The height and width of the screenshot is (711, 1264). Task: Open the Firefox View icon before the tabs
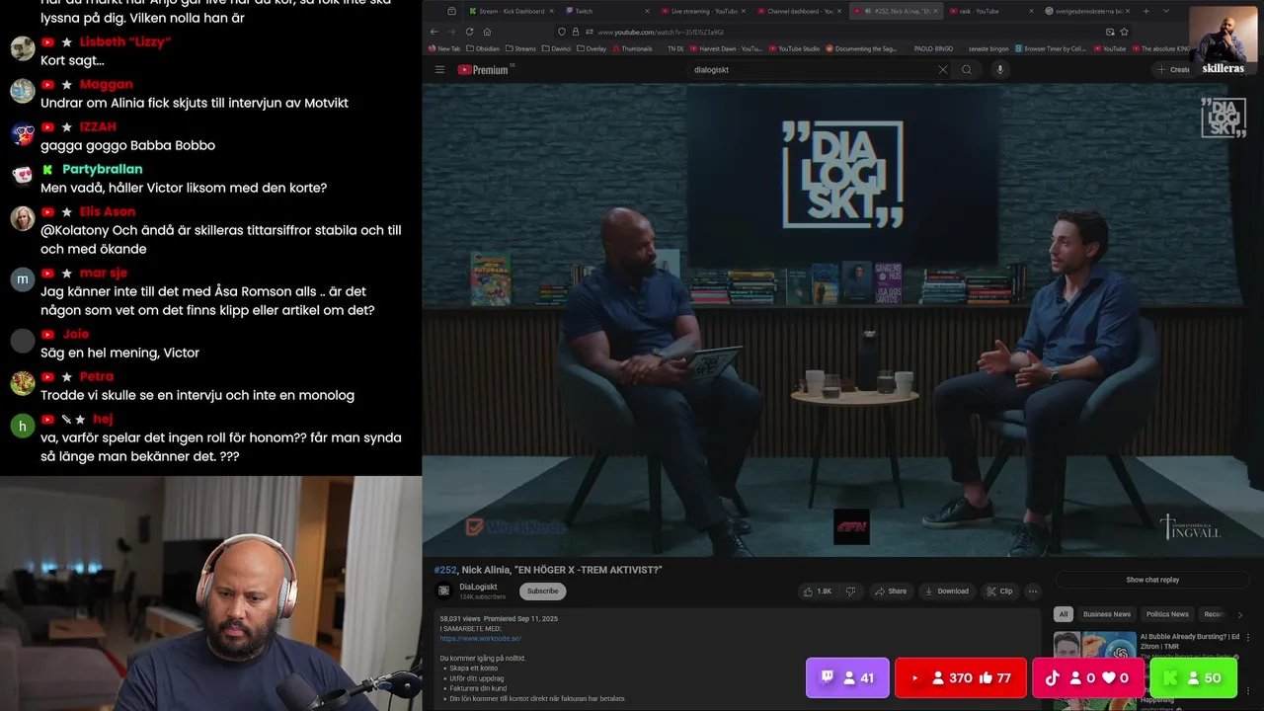click(451, 11)
